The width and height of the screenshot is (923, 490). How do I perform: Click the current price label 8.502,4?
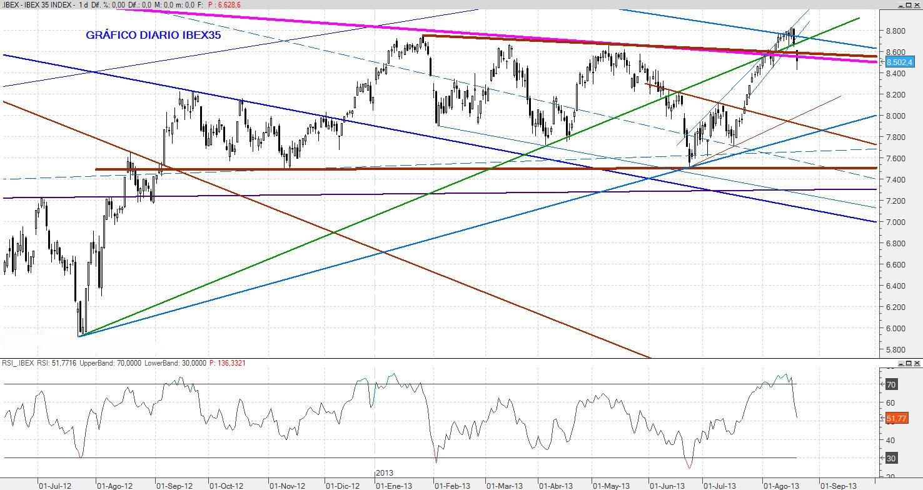900,62
